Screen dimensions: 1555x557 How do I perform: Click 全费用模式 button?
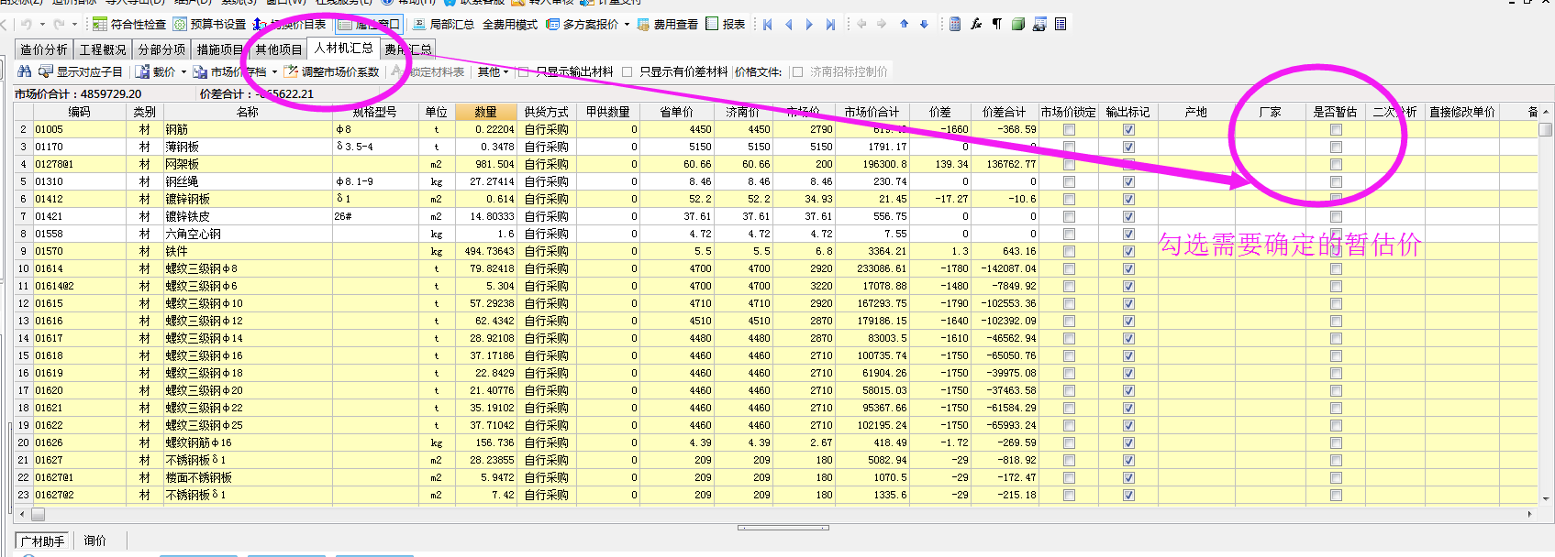[510, 24]
